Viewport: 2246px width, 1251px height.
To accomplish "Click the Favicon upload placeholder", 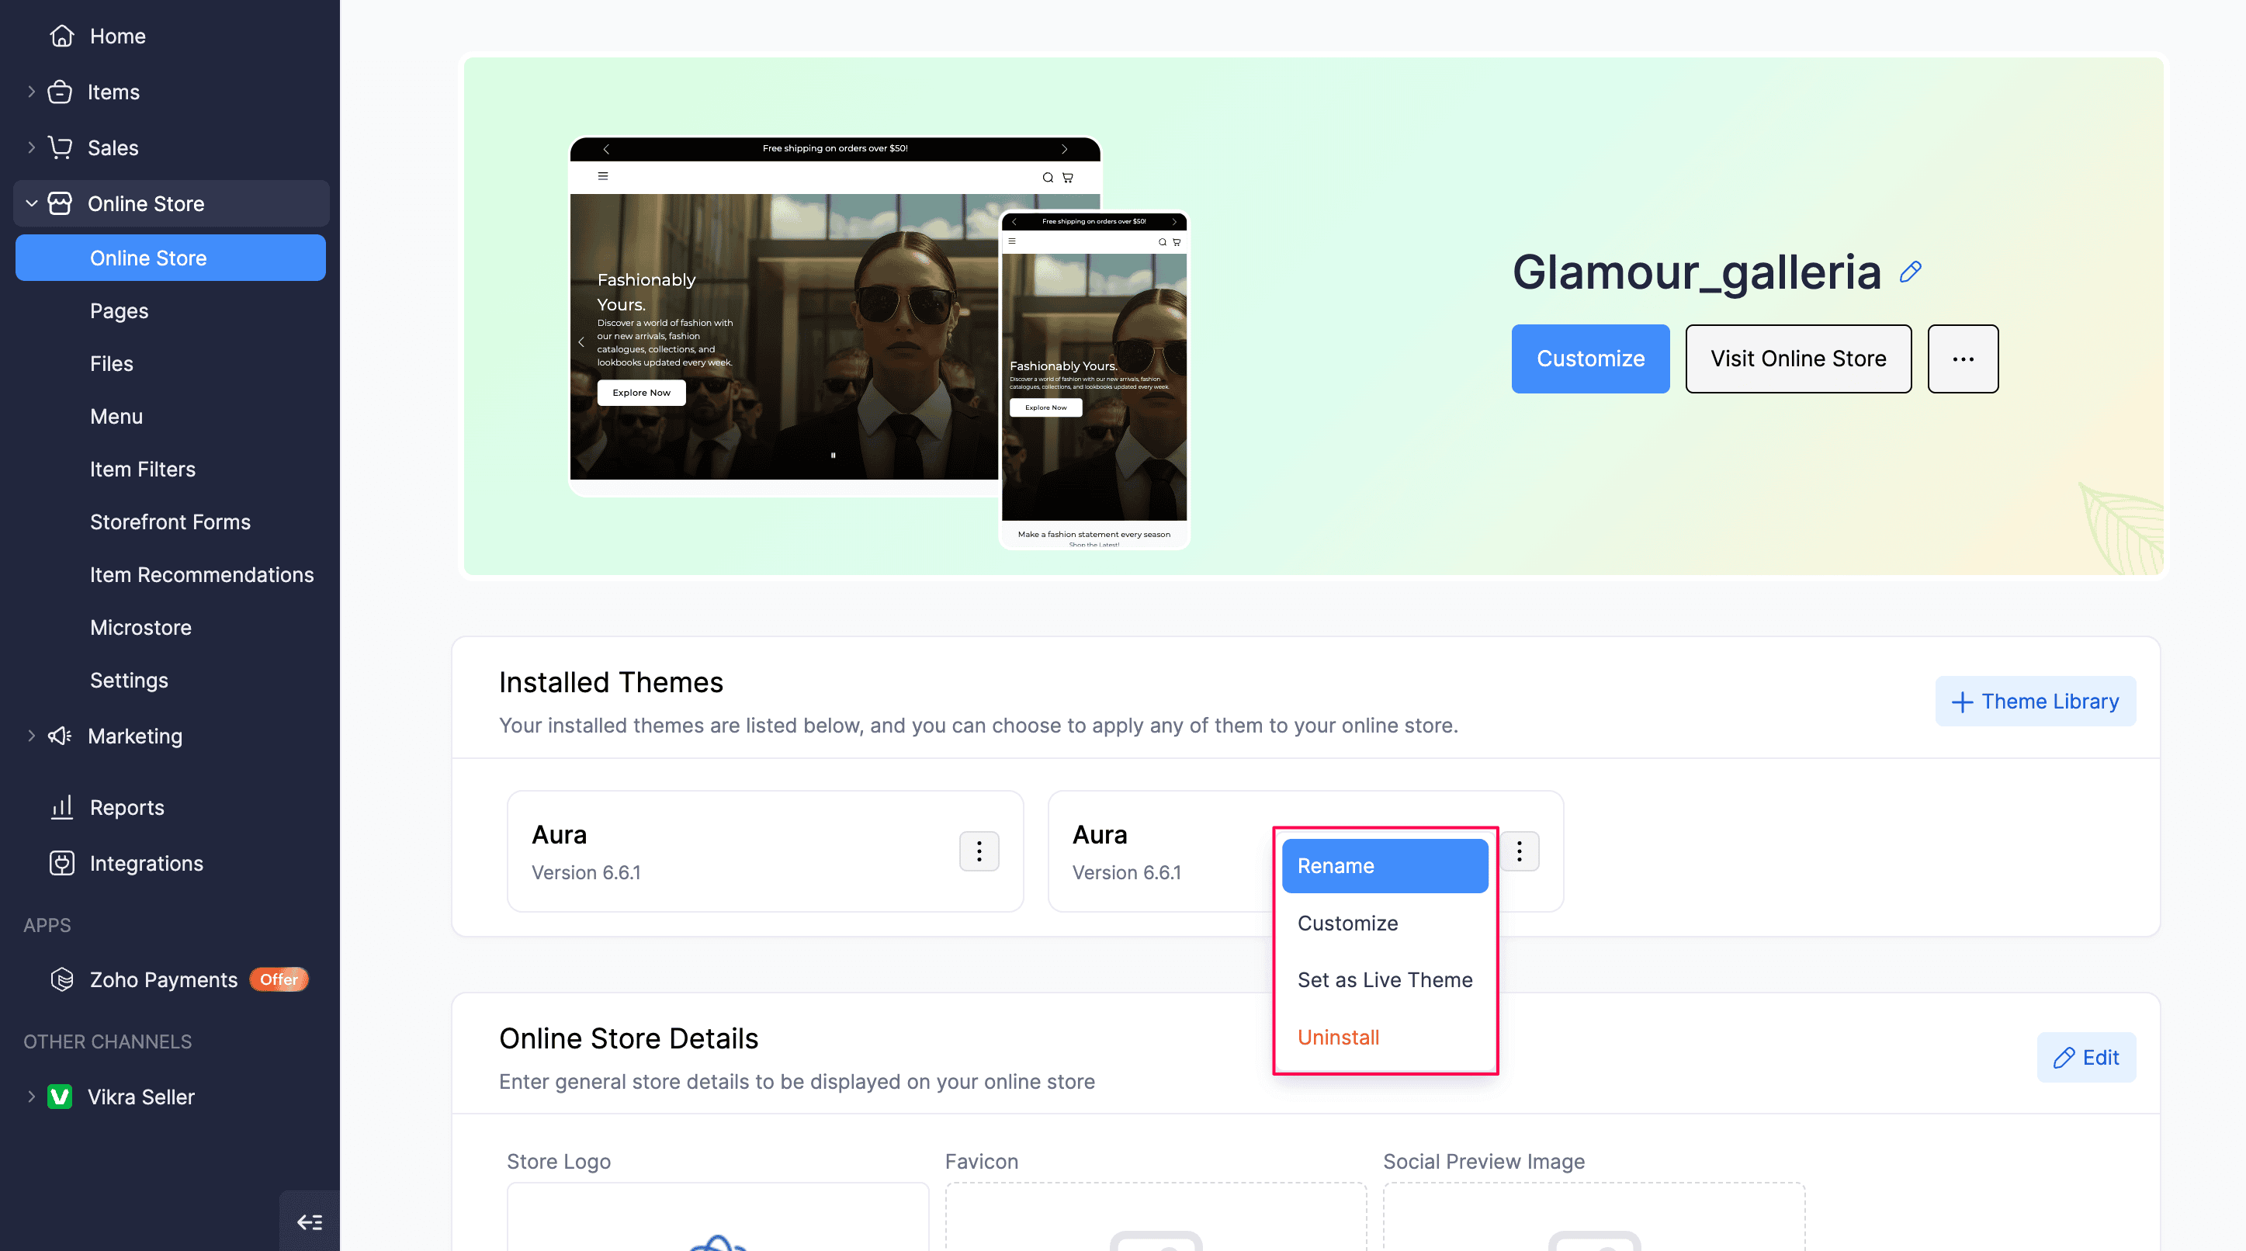I will tap(1156, 1217).
